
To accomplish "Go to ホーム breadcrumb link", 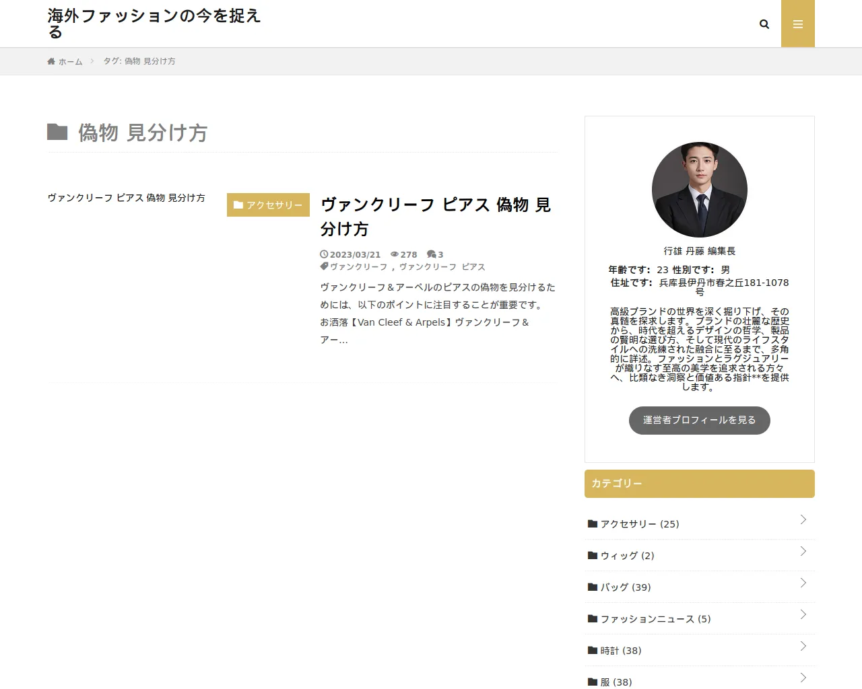I will 70,61.
